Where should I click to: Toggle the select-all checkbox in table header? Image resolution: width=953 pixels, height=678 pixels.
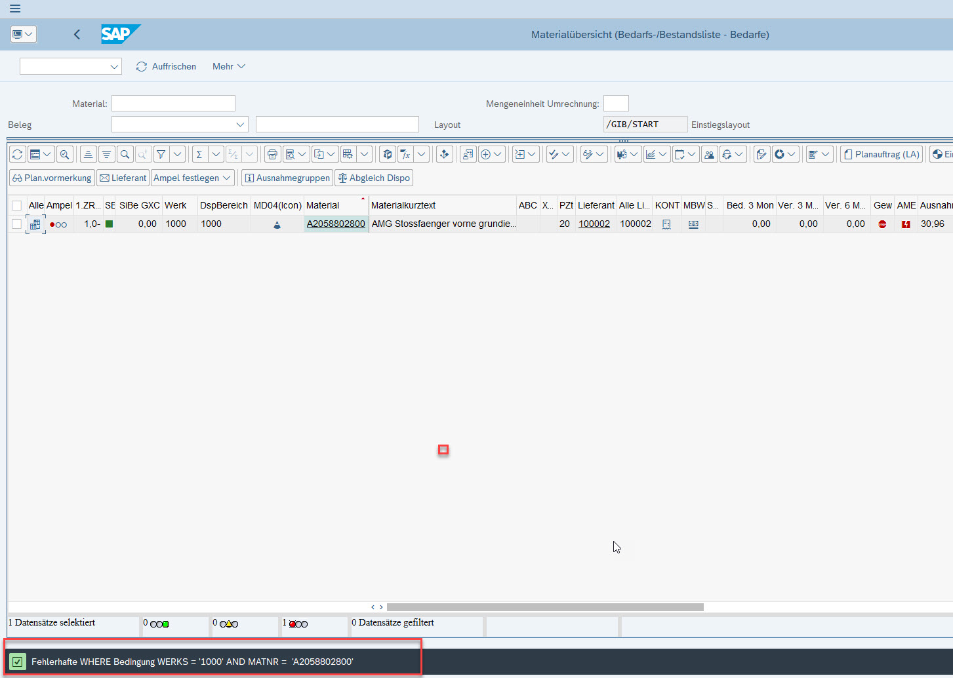[x=17, y=206]
